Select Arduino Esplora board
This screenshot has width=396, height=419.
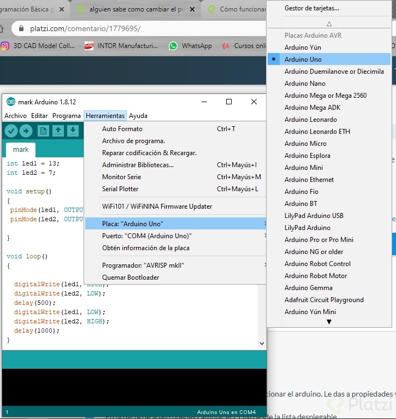329,156
